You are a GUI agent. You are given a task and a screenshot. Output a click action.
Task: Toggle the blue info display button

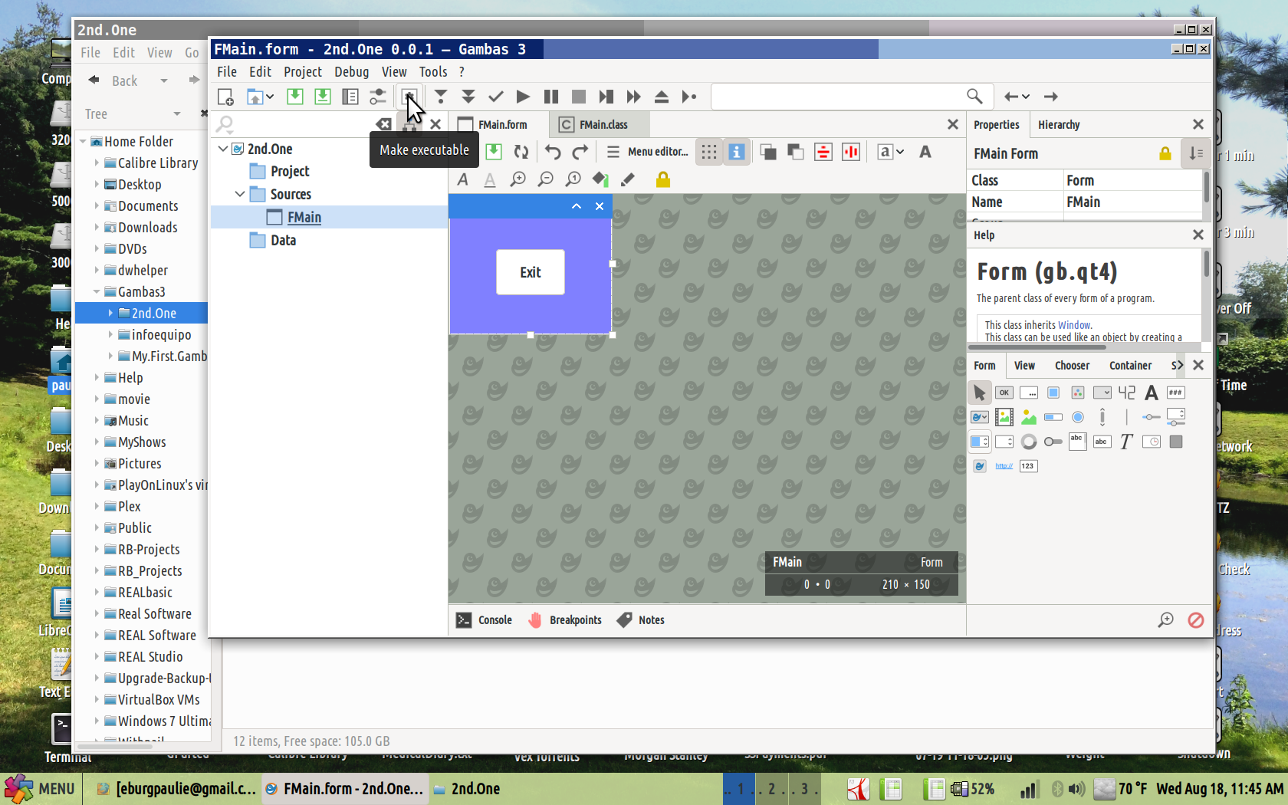(x=736, y=152)
